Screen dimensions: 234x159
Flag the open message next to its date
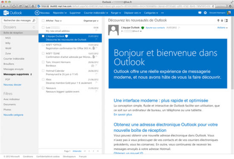click(x=179, y=28)
